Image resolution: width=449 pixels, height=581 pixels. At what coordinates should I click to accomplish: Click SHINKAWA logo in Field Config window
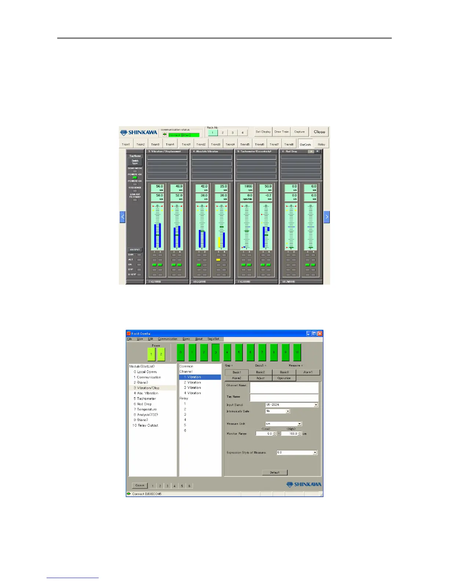(304, 484)
